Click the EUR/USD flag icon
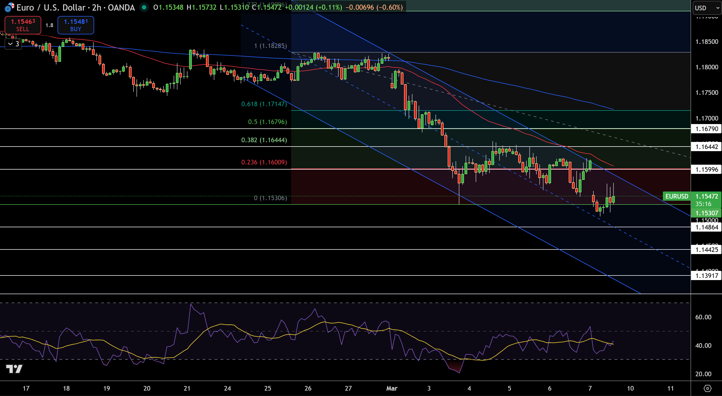 tap(9, 7)
